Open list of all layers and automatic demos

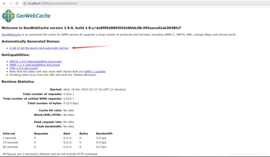[x=39, y=48]
